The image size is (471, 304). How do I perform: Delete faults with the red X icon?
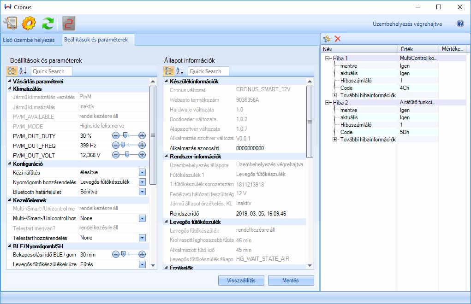[x=338, y=39]
